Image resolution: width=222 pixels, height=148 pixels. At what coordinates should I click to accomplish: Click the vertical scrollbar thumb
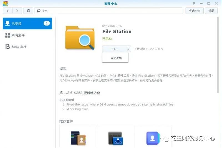click(x=218, y=55)
